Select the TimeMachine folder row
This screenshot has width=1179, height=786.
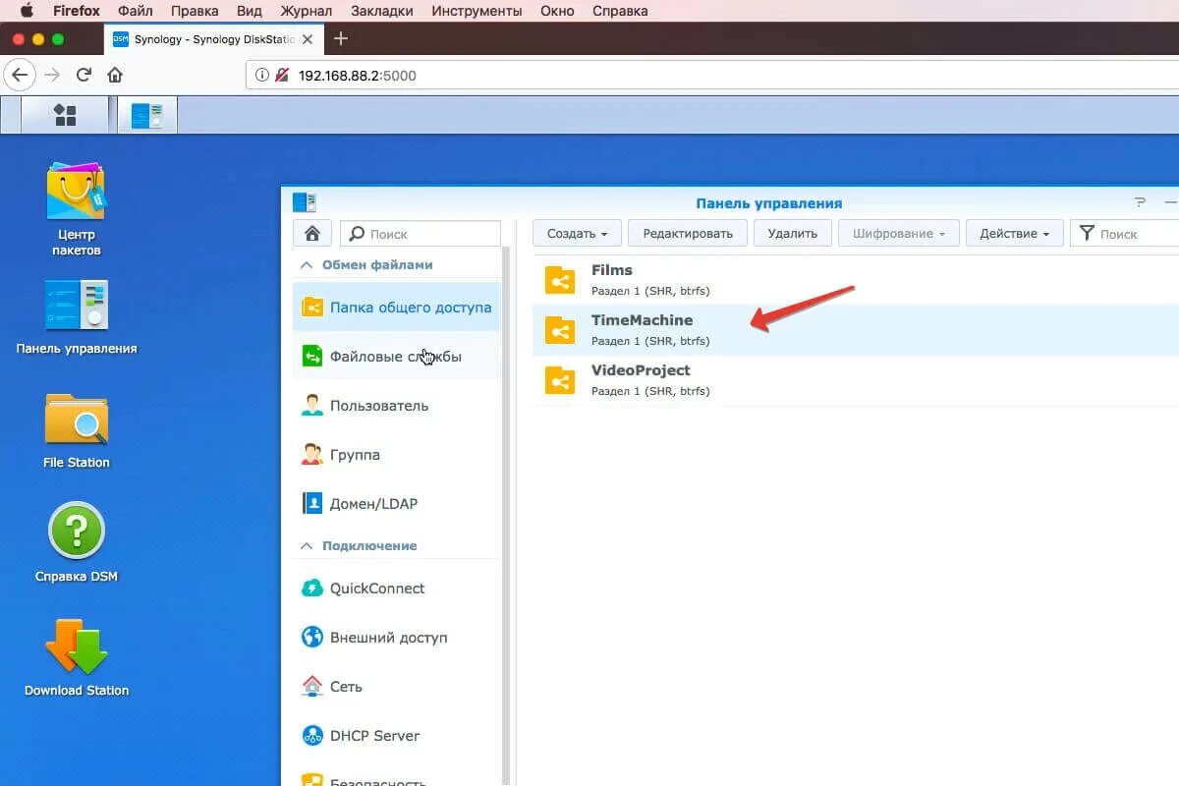(x=855, y=330)
